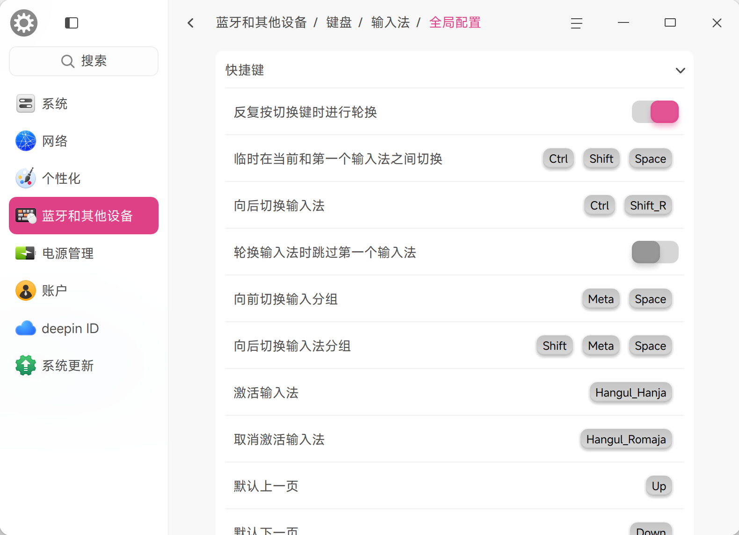The height and width of the screenshot is (535, 739).
Task: Open the System Update arrow icon
Action: (26, 365)
